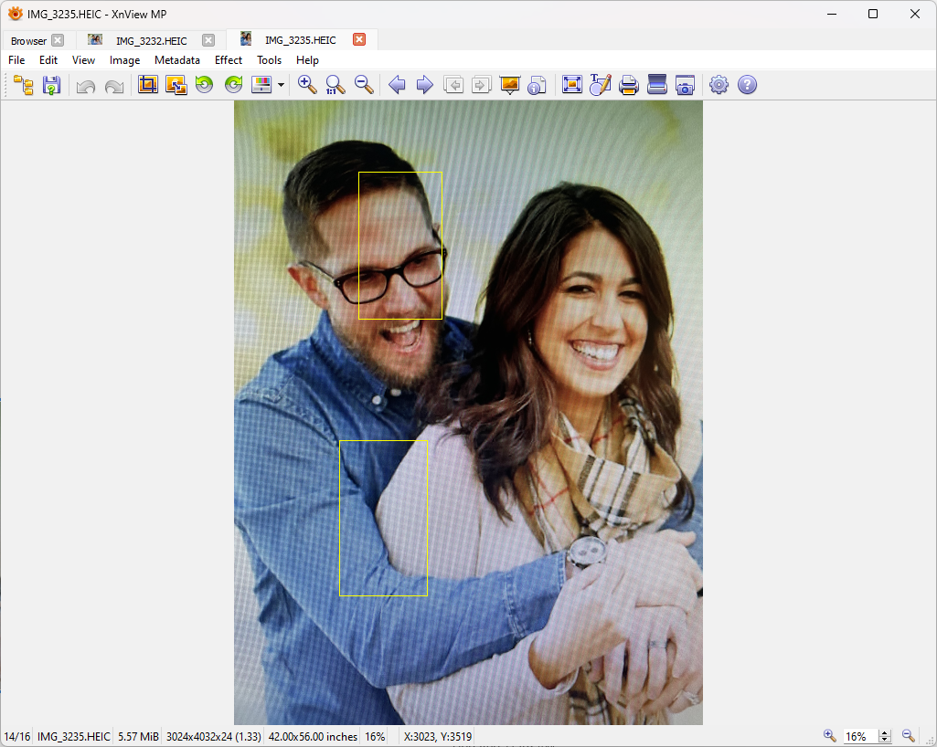
Task: Click the zoom percentage stepper arrows
Action: point(886,736)
